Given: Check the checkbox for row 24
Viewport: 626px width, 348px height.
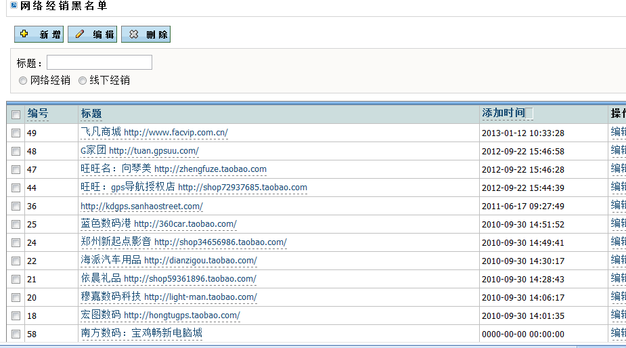Looking at the screenshot, I should point(16,243).
